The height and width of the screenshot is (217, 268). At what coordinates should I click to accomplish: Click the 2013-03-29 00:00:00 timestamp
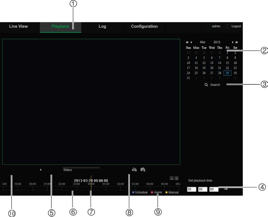(x=91, y=180)
